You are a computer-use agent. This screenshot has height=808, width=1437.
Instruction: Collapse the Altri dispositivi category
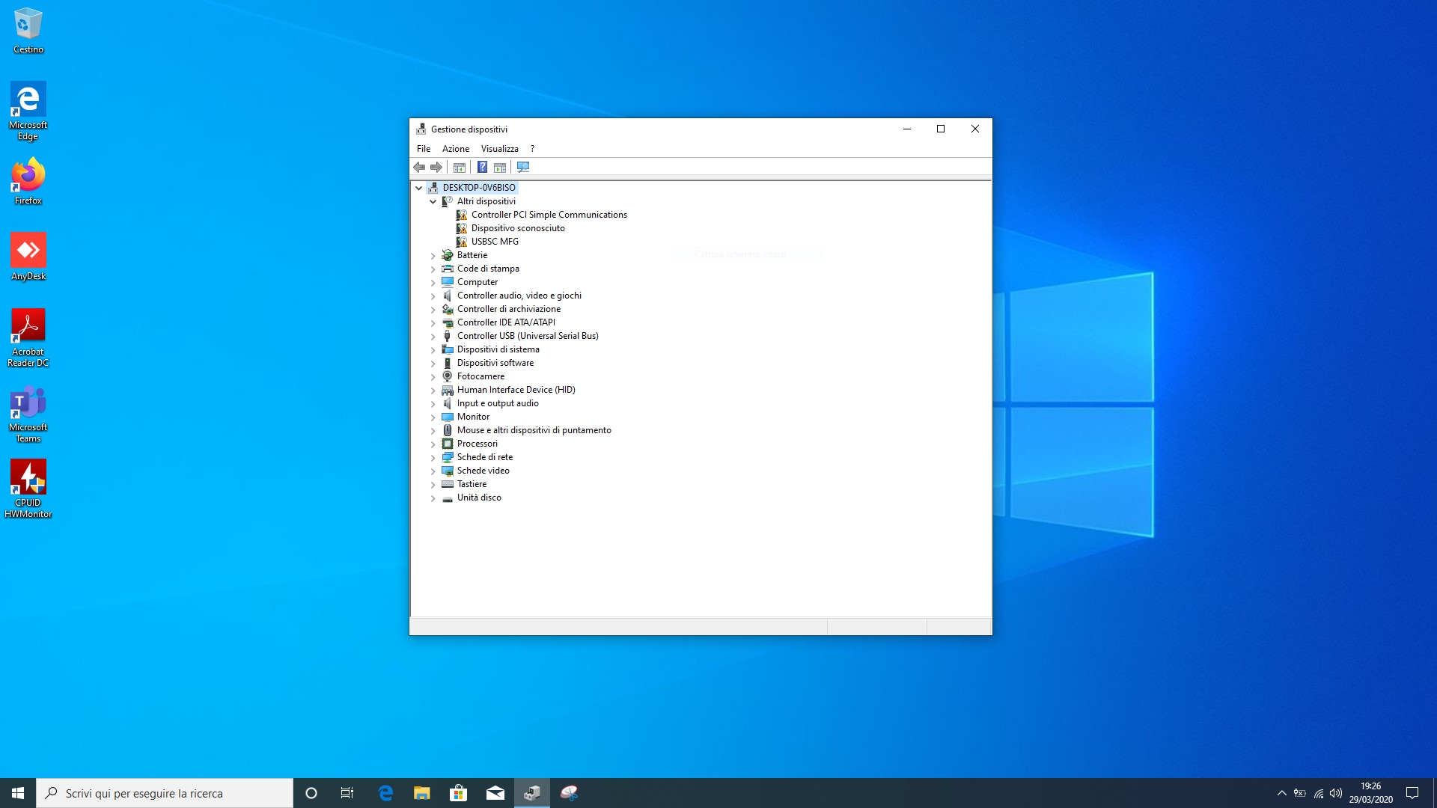[x=433, y=201]
